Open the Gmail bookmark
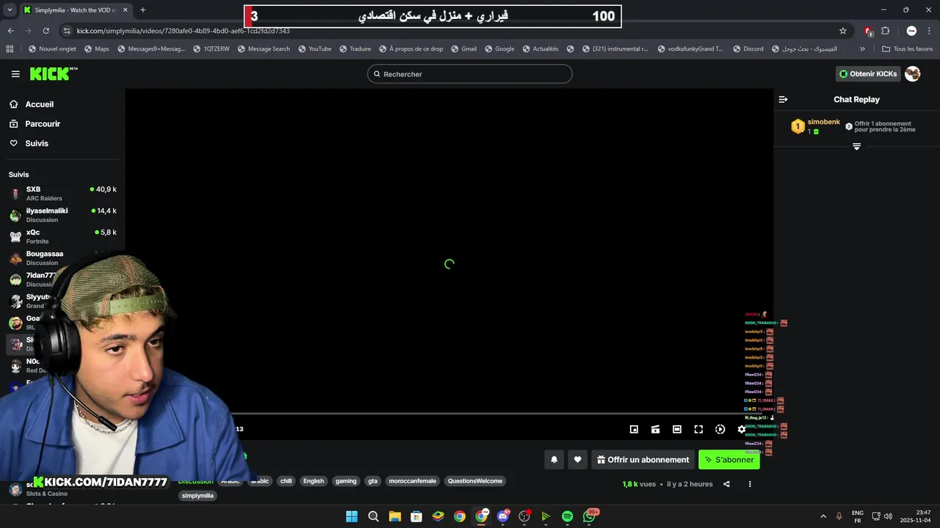940x528 pixels. click(463, 49)
